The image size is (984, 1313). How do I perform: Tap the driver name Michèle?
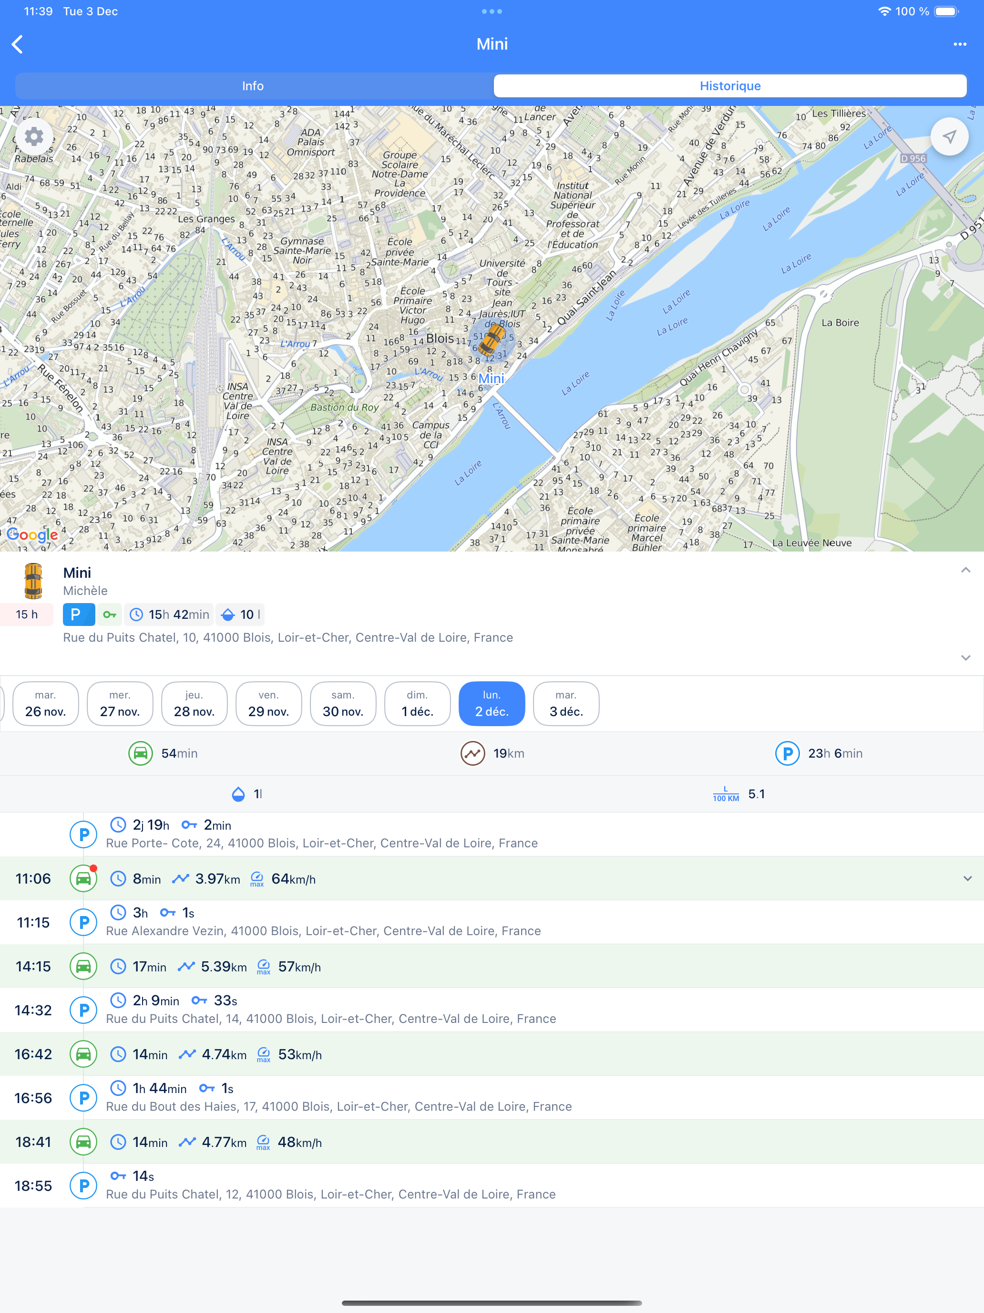85,591
